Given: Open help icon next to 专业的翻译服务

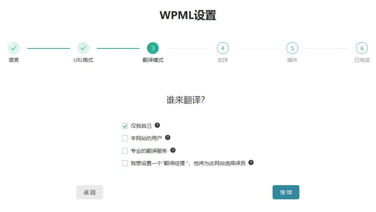Looking at the screenshot, I should (173, 150).
